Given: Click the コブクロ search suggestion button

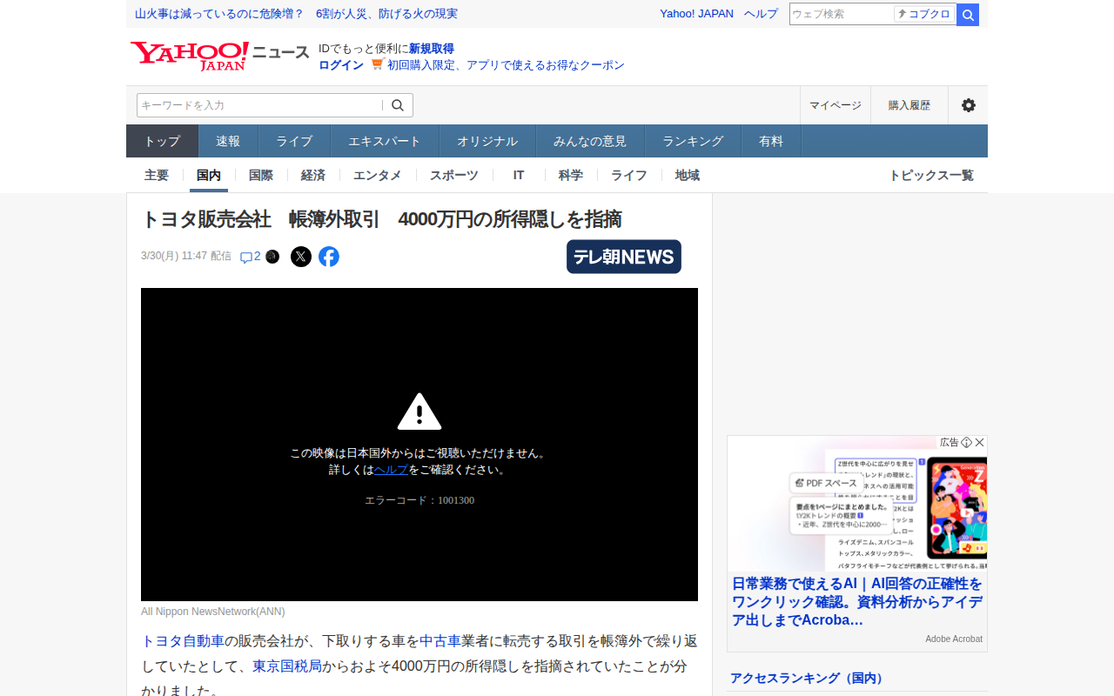Looking at the screenshot, I should point(924,14).
